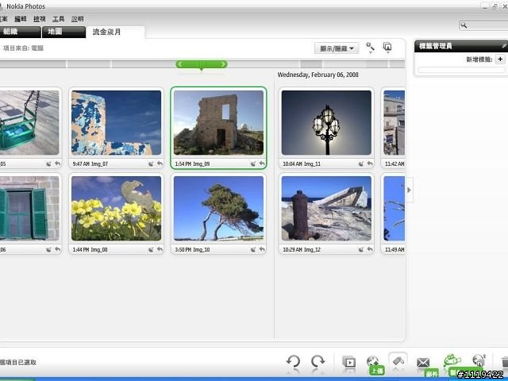Click back arrow icon under Img_12
Screen dimensions: 508x381
(370, 249)
